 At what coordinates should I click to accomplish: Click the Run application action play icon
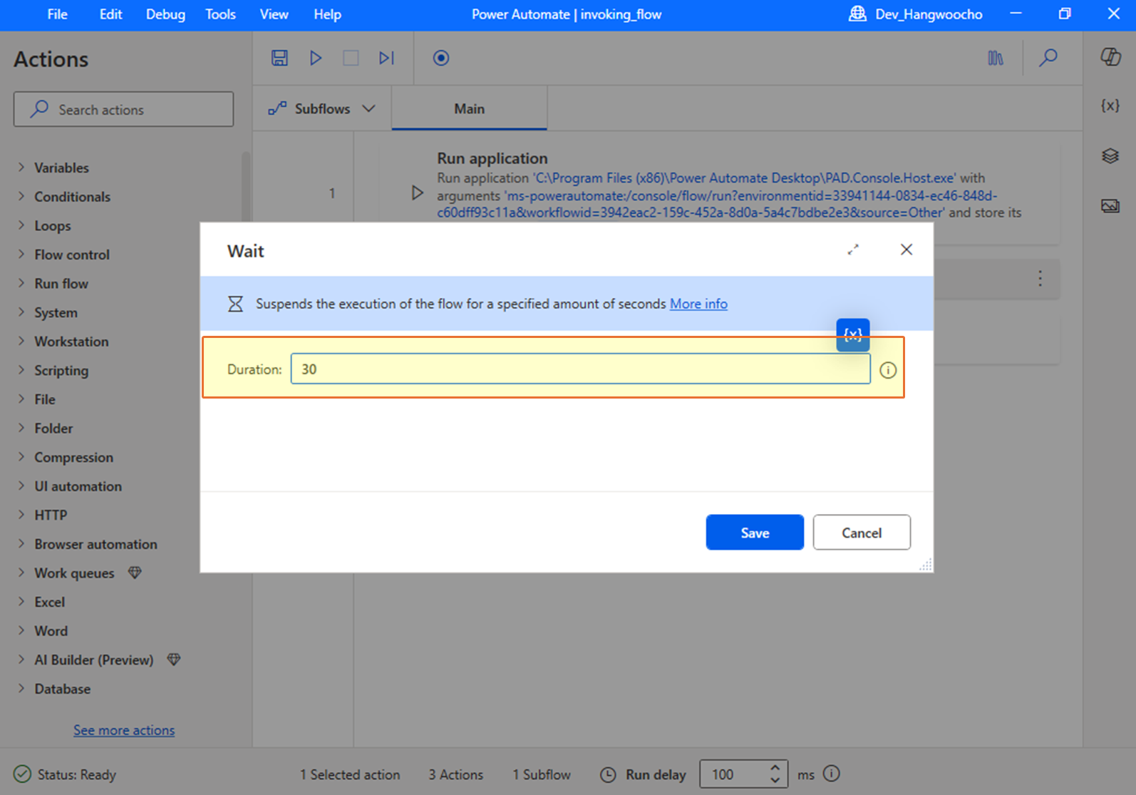click(418, 193)
